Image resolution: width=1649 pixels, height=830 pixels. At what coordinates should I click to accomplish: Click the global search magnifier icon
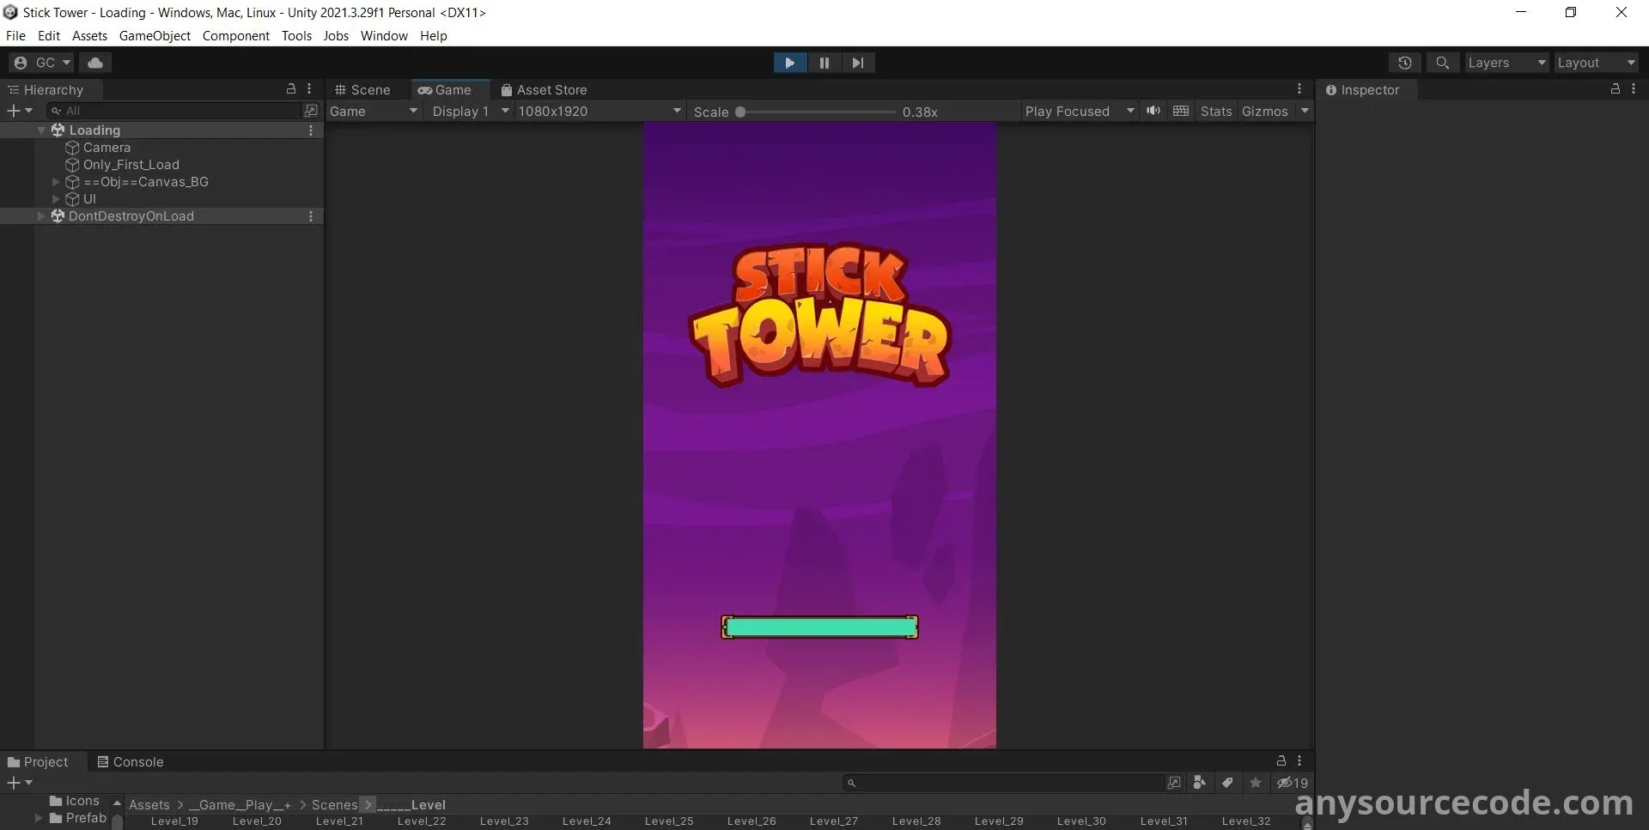pyautogui.click(x=1443, y=63)
